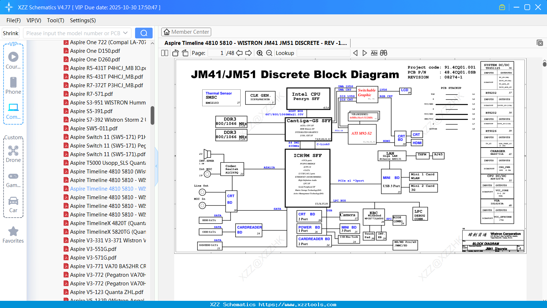This screenshot has height=308, width=547.
Task: Open the VIP(V) menu
Action: pyautogui.click(x=34, y=20)
